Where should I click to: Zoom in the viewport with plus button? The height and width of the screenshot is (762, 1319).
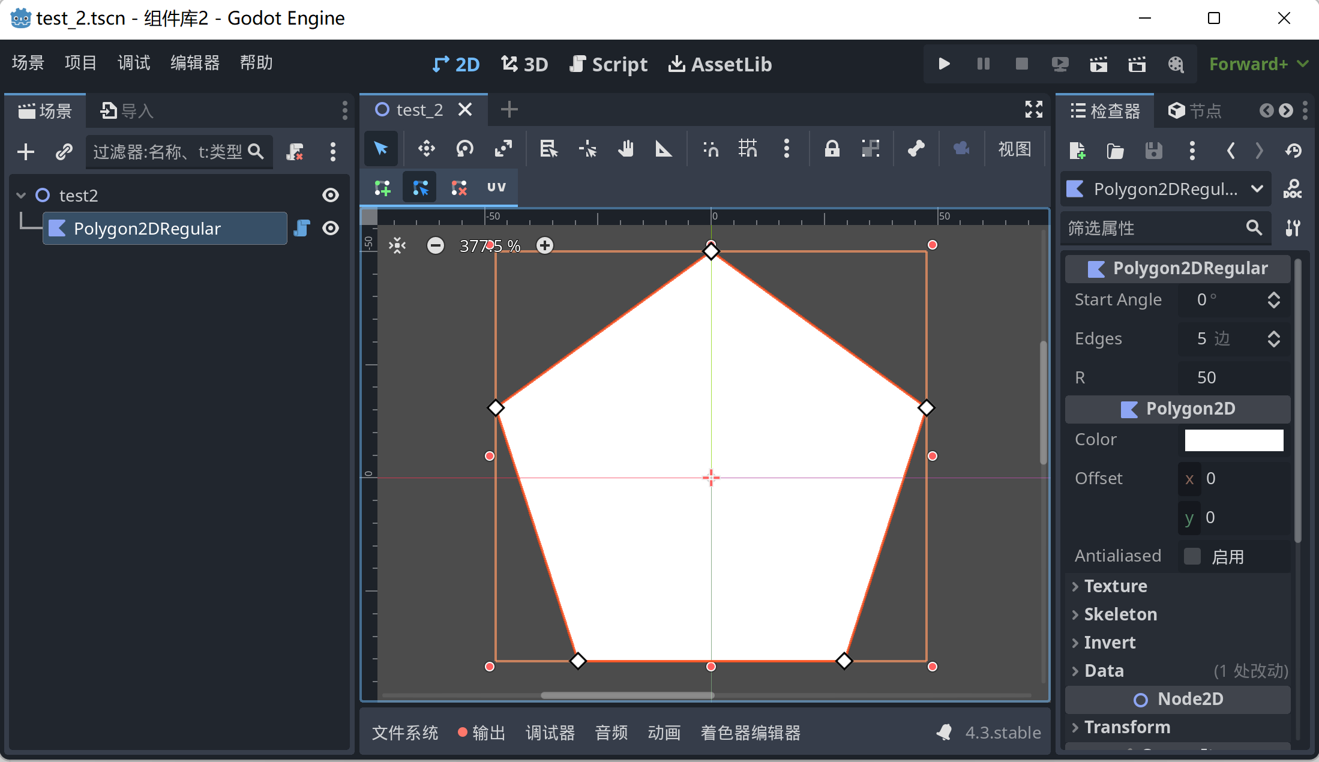tap(545, 245)
